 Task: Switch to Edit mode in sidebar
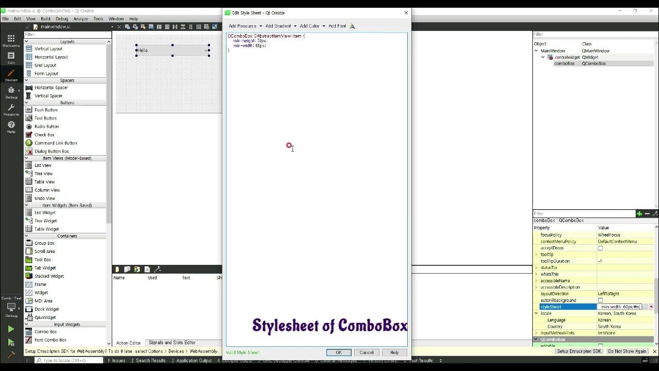[x=11, y=58]
